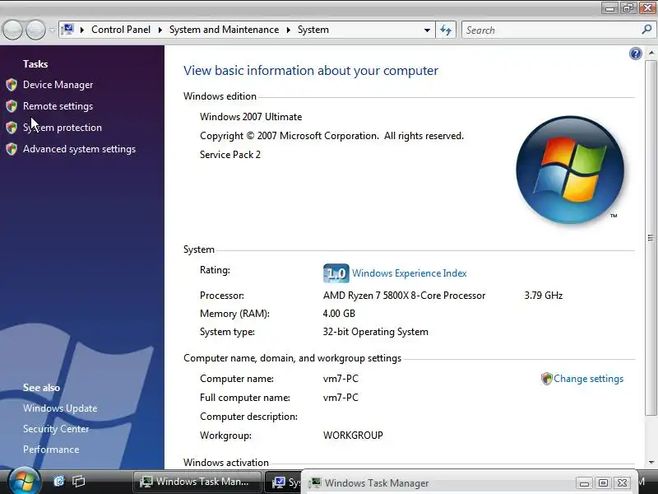
Task: Select System in the breadcrumb
Action: pos(313,30)
